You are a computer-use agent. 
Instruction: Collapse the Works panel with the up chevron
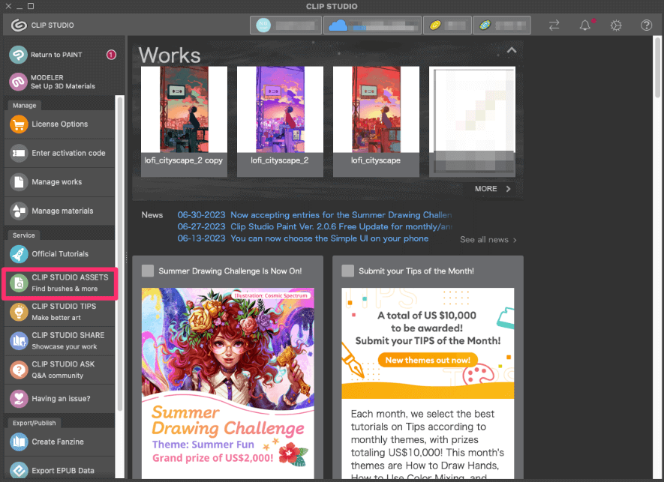pos(511,50)
